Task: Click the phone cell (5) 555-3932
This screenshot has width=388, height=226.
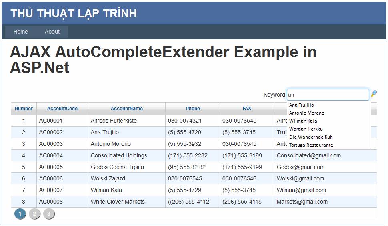Action: [x=192, y=144]
